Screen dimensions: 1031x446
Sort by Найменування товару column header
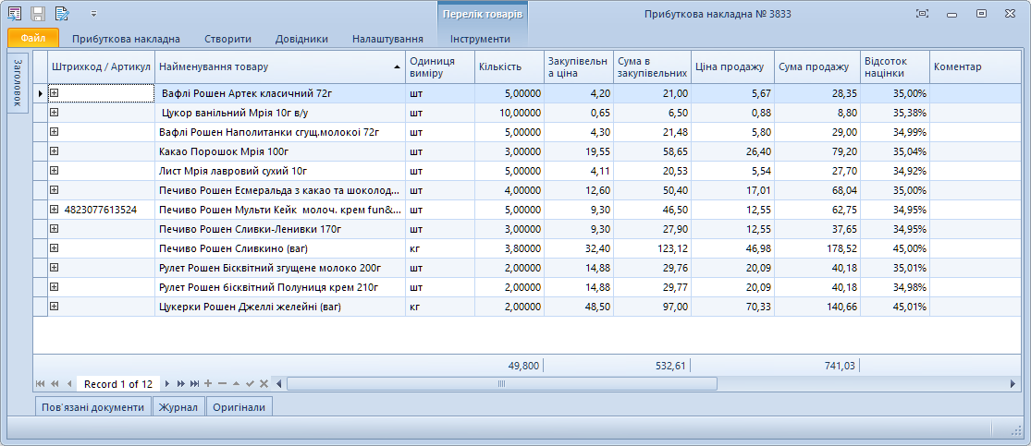click(x=277, y=66)
